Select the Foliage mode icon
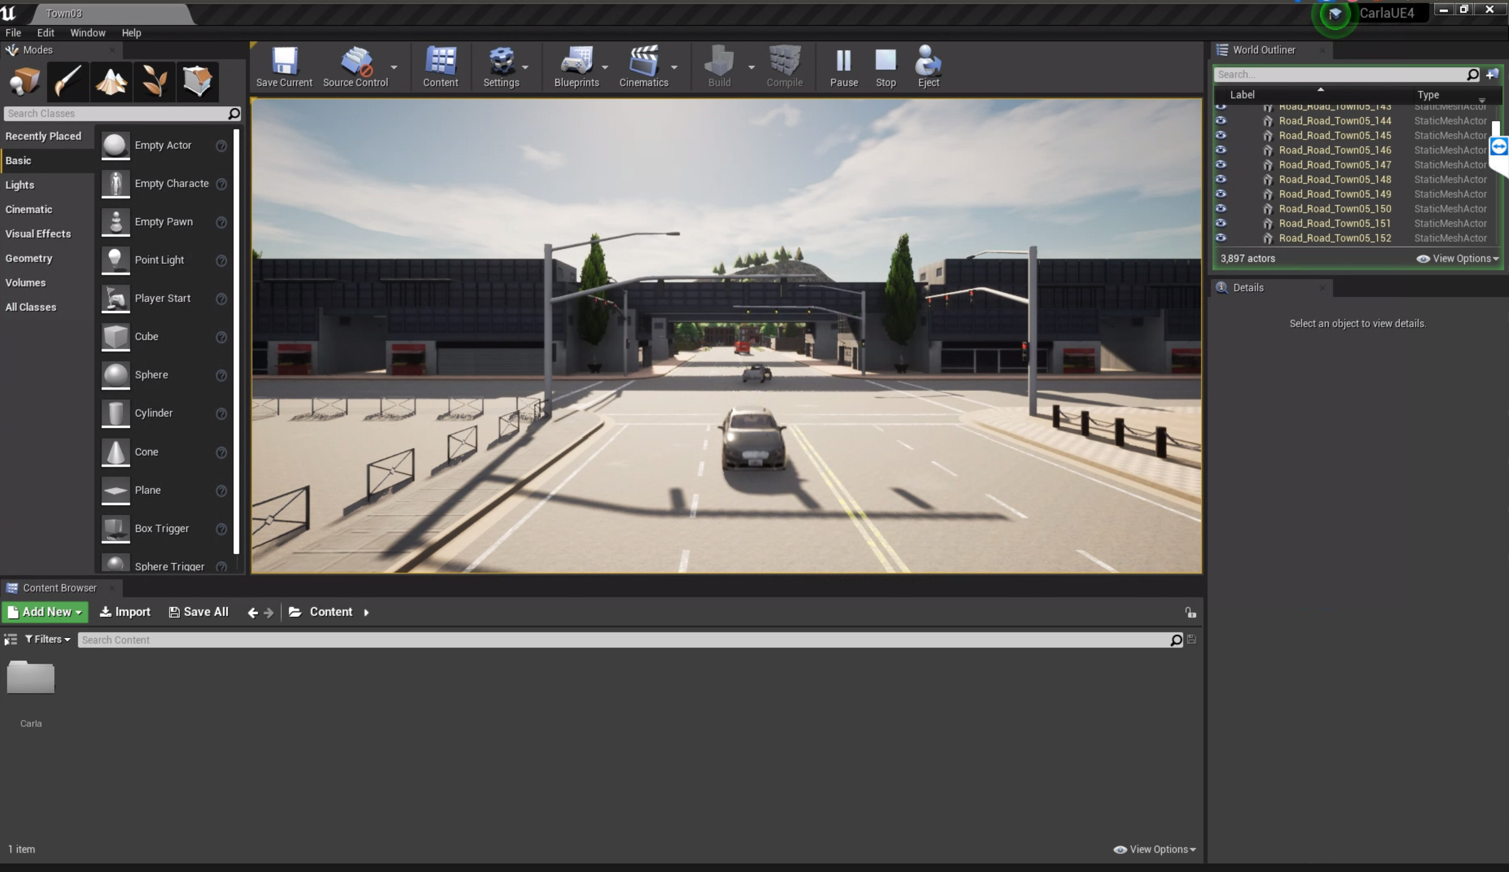Screen dimensions: 1509x872 click(x=154, y=81)
